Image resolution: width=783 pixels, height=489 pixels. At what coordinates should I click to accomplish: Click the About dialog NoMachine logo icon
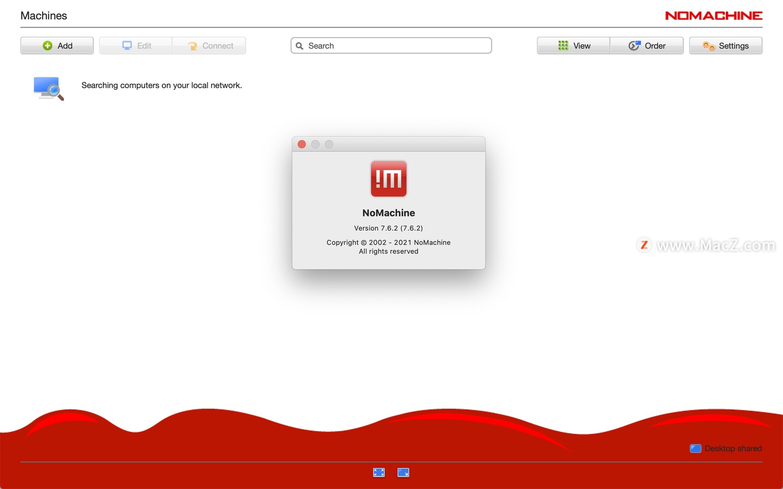388,179
